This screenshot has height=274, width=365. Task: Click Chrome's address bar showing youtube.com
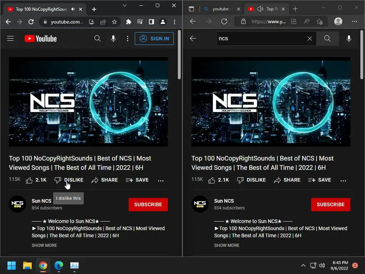point(67,22)
